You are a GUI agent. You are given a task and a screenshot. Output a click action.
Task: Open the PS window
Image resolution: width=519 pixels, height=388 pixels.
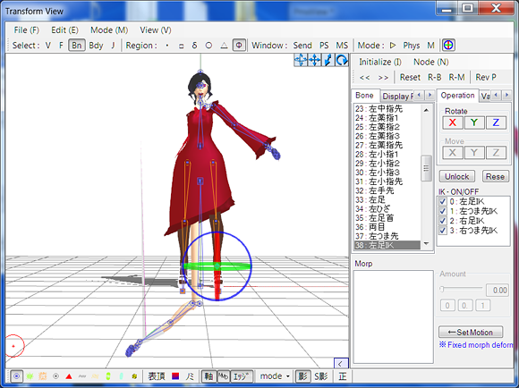coord(324,46)
